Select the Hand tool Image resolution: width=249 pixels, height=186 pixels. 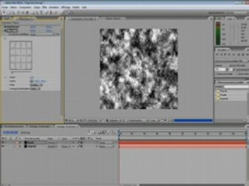tap(9, 13)
